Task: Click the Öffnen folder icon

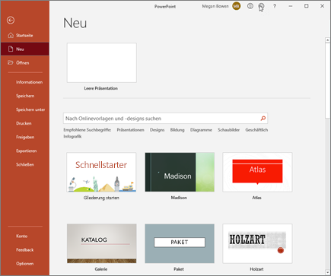Action: (x=11, y=62)
